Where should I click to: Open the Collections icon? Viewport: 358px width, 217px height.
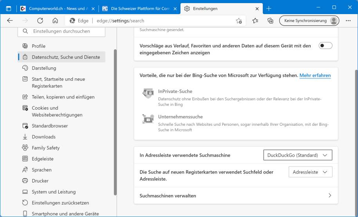point(270,21)
